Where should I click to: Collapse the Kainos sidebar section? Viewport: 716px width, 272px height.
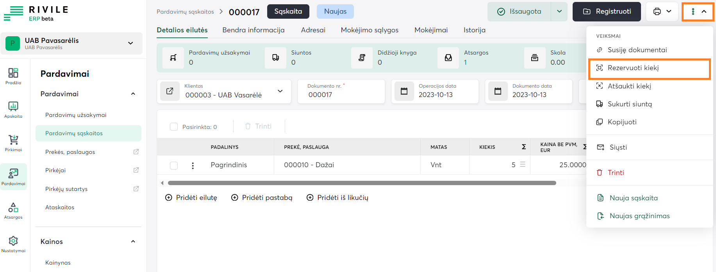tap(133, 242)
